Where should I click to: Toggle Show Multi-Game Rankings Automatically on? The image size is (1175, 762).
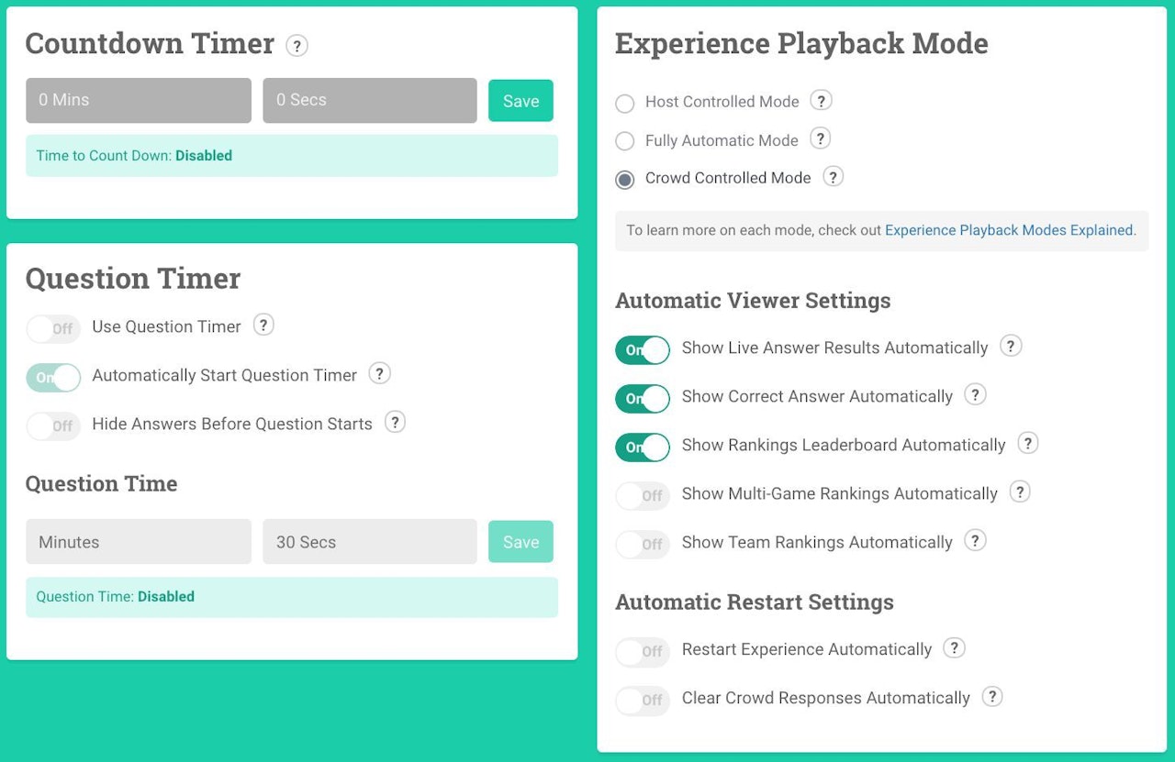(x=643, y=495)
